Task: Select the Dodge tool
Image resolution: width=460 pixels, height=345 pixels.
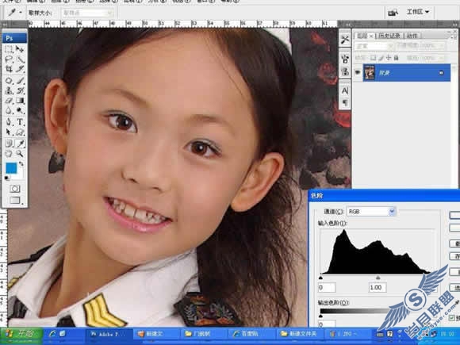Action: point(20,110)
